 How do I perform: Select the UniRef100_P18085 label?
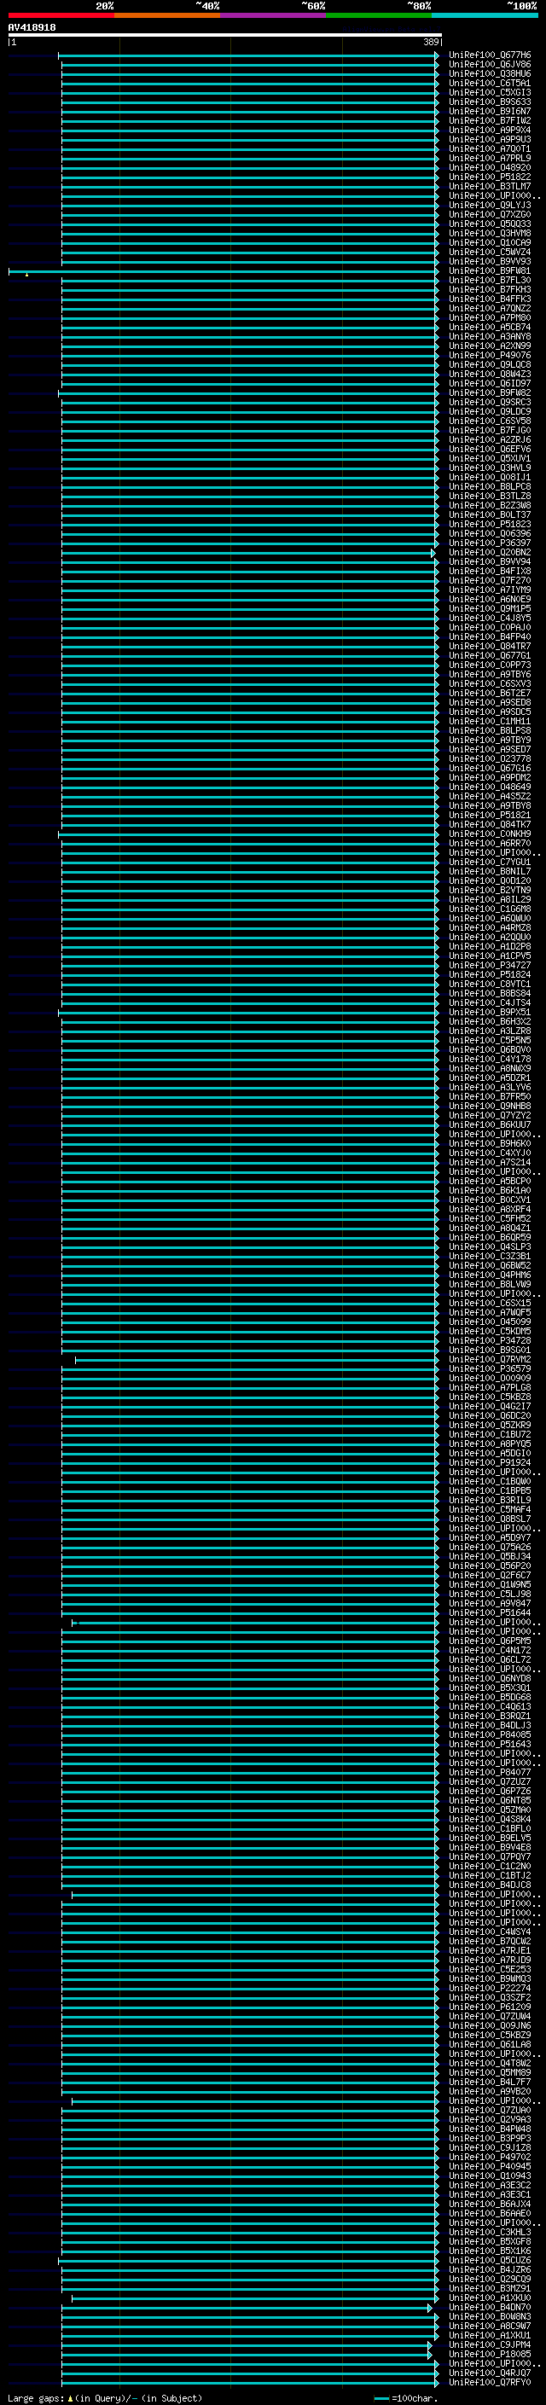coord(490,2354)
